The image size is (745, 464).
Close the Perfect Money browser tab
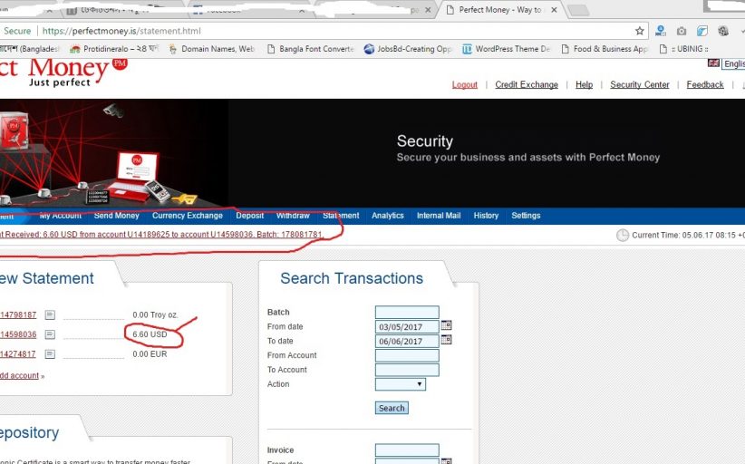tap(552, 10)
